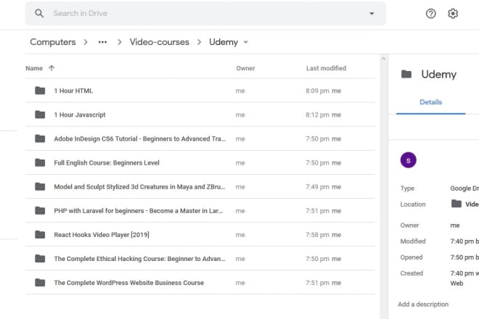The image size is (479, 319).
Task: Click the 8:09 pm modified time
Action: 317,91
